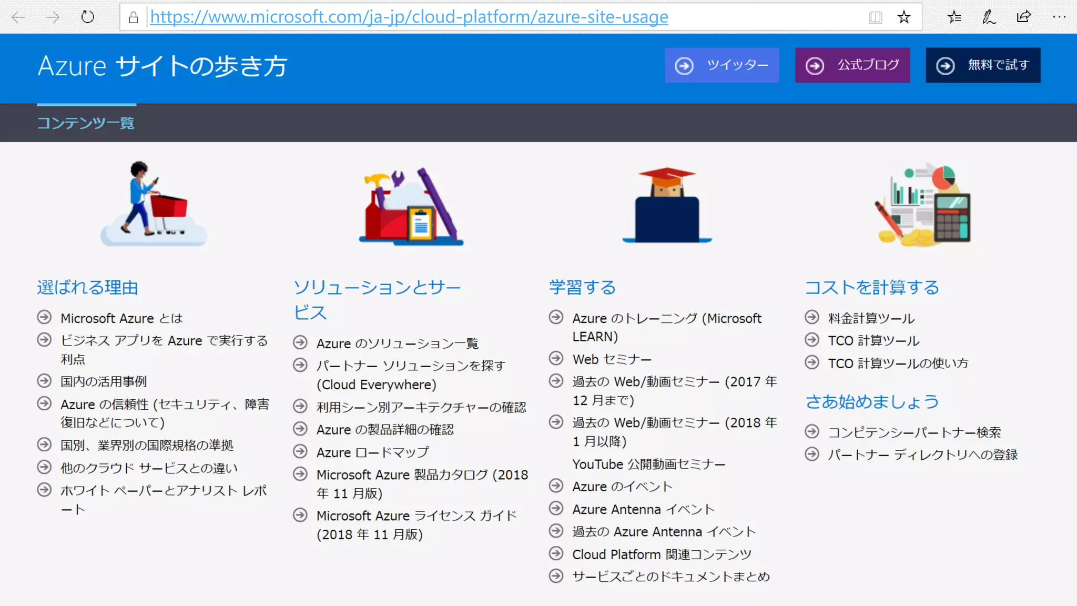Open サービスごとのドキュメントまとめ link
Viewport: 1077px width, 606px height.
click(671, 577)
